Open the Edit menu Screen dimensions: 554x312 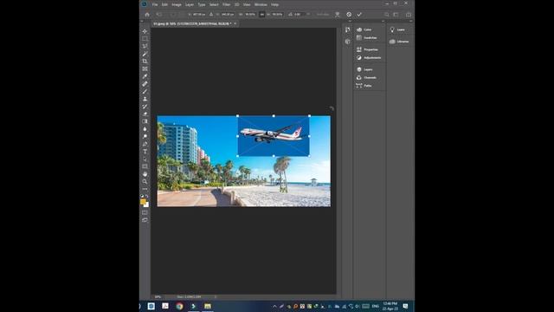pos(164,4)
